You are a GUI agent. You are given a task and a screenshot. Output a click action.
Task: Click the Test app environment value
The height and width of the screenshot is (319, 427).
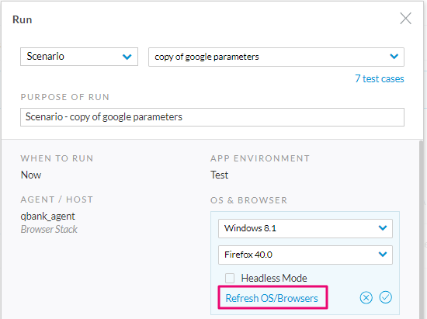(x=219, y=175)
